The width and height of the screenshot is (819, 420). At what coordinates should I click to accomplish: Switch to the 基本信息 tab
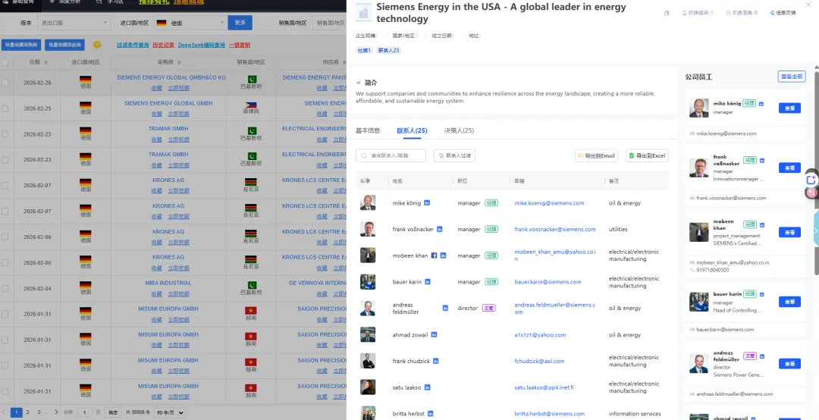[368, 130]
